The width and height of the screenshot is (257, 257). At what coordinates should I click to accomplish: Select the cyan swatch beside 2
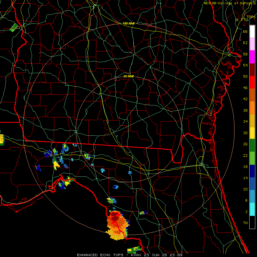coord(252,209)
